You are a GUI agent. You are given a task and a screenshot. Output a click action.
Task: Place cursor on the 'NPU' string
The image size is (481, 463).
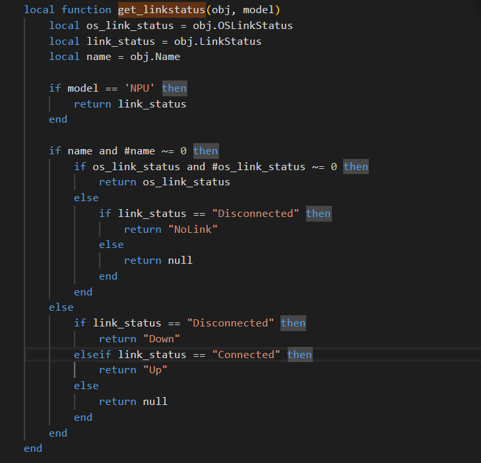coord(139,88)
